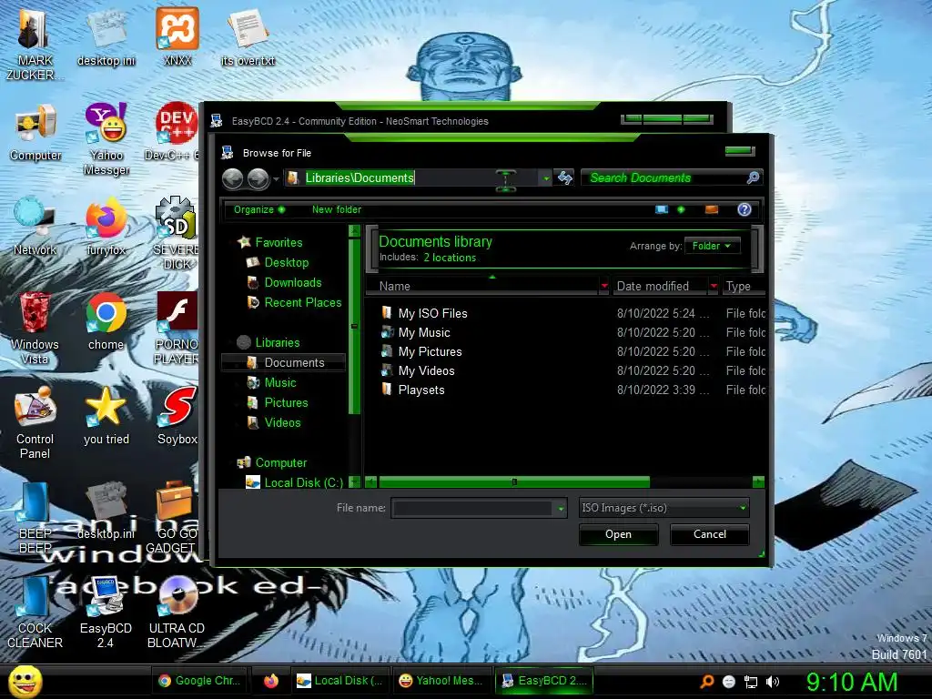Select the Windows Vista recycle bin icon
This screenshot has height=699, width=932.
[x=35, y=328]
